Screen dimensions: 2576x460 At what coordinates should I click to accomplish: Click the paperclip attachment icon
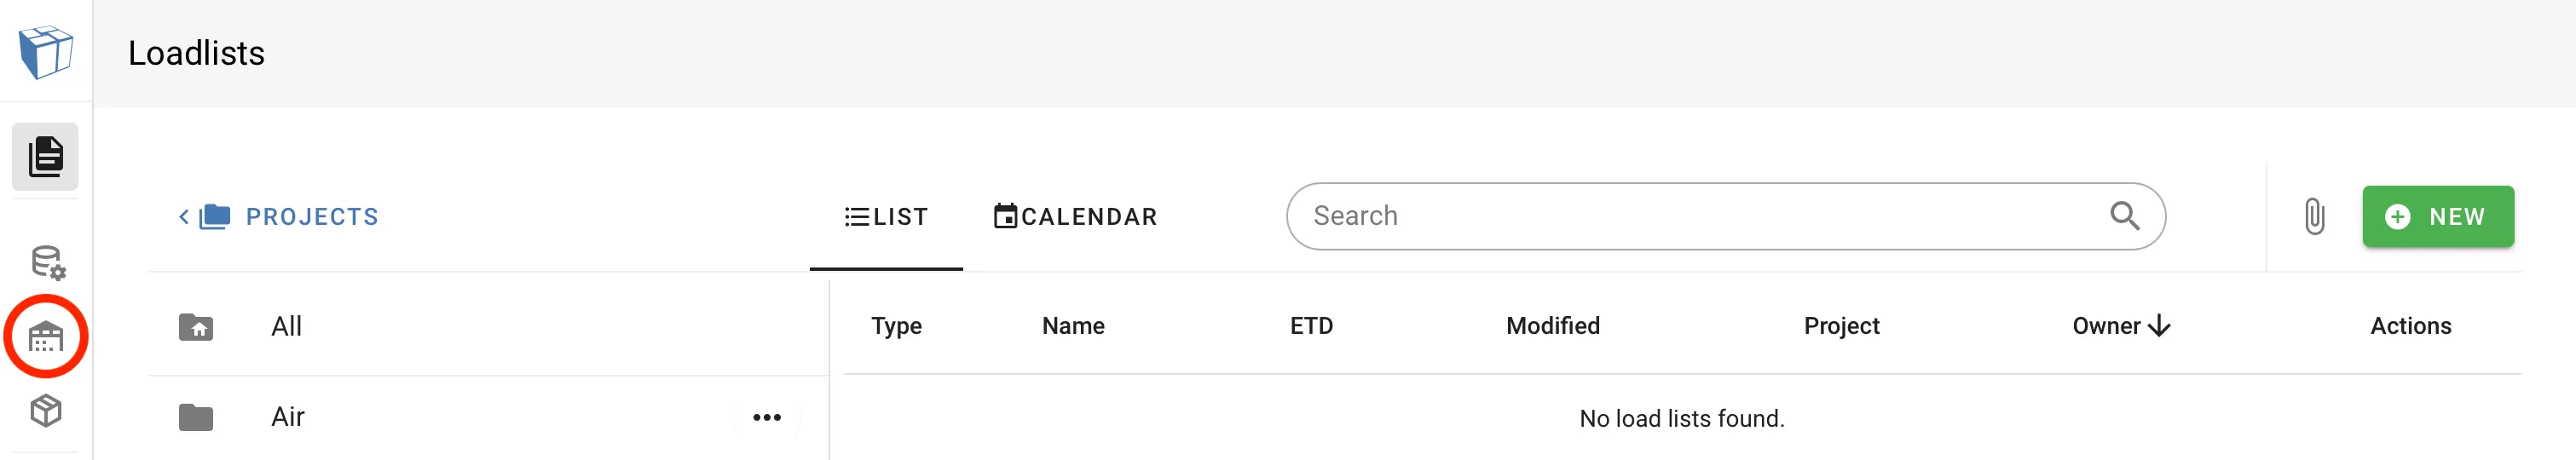tap(2314, 216)
